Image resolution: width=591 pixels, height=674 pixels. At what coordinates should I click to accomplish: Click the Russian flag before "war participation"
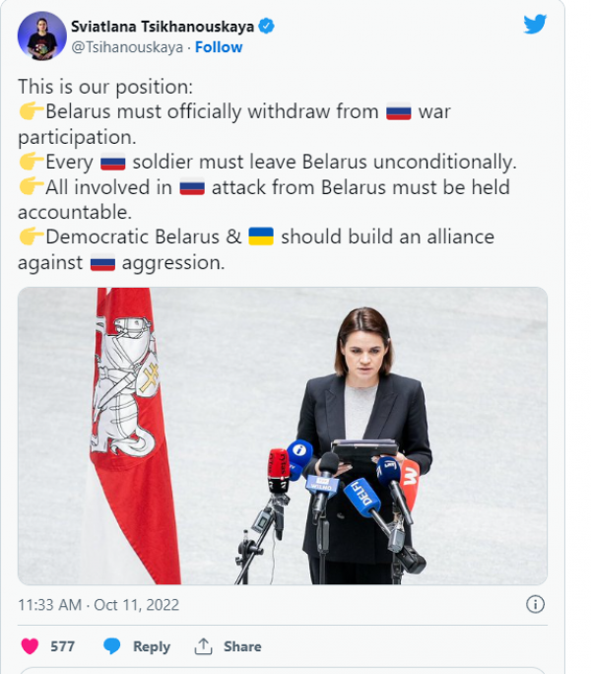pos(398,112)
